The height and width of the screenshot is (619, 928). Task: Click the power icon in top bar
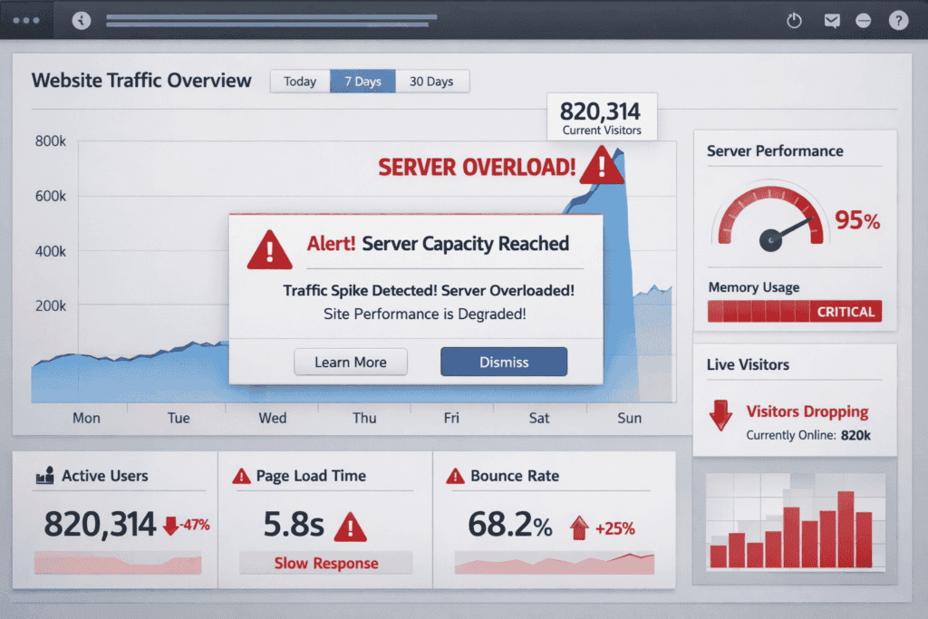(794, 20)
